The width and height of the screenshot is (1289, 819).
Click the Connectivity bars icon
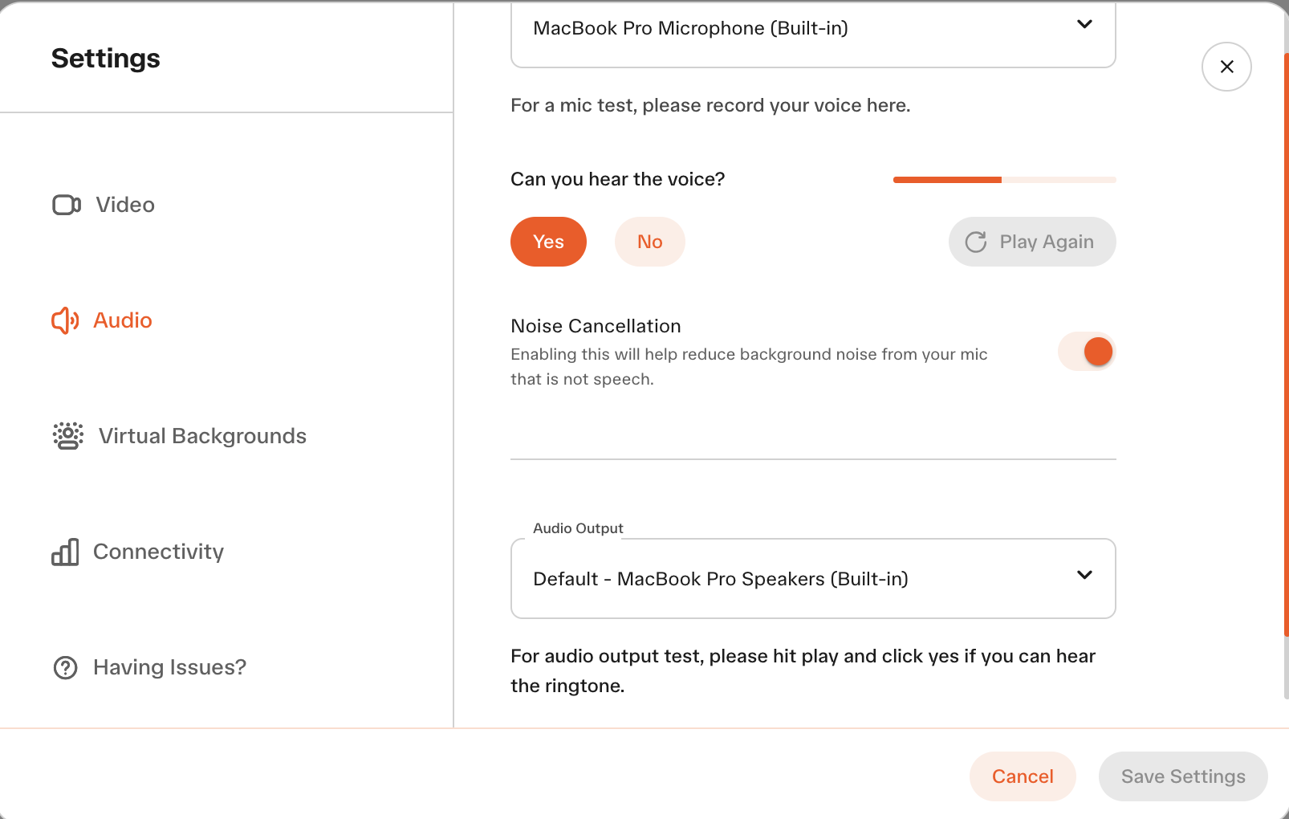point(65,552)
